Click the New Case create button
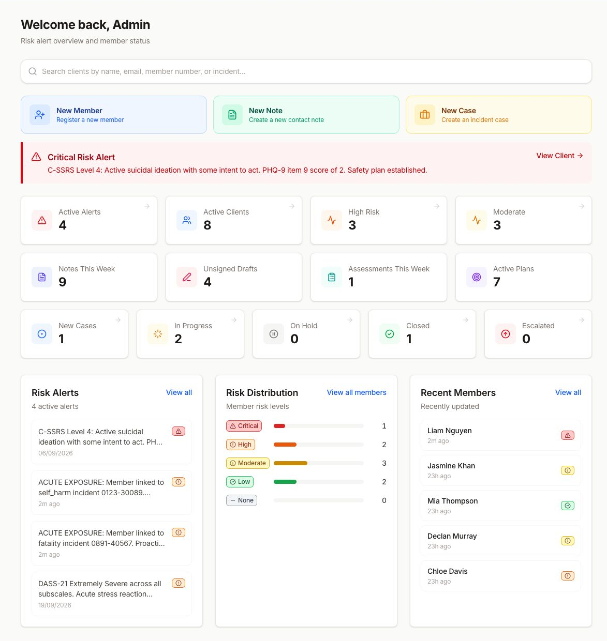This screenshot has width=607, height=641. tap(499, 115)
